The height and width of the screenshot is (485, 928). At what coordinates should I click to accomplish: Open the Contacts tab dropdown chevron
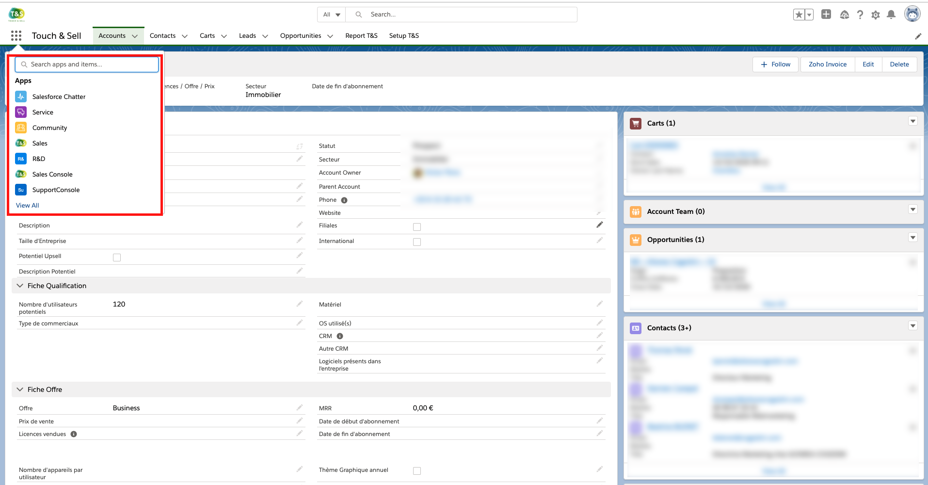[x=185, y=36]
